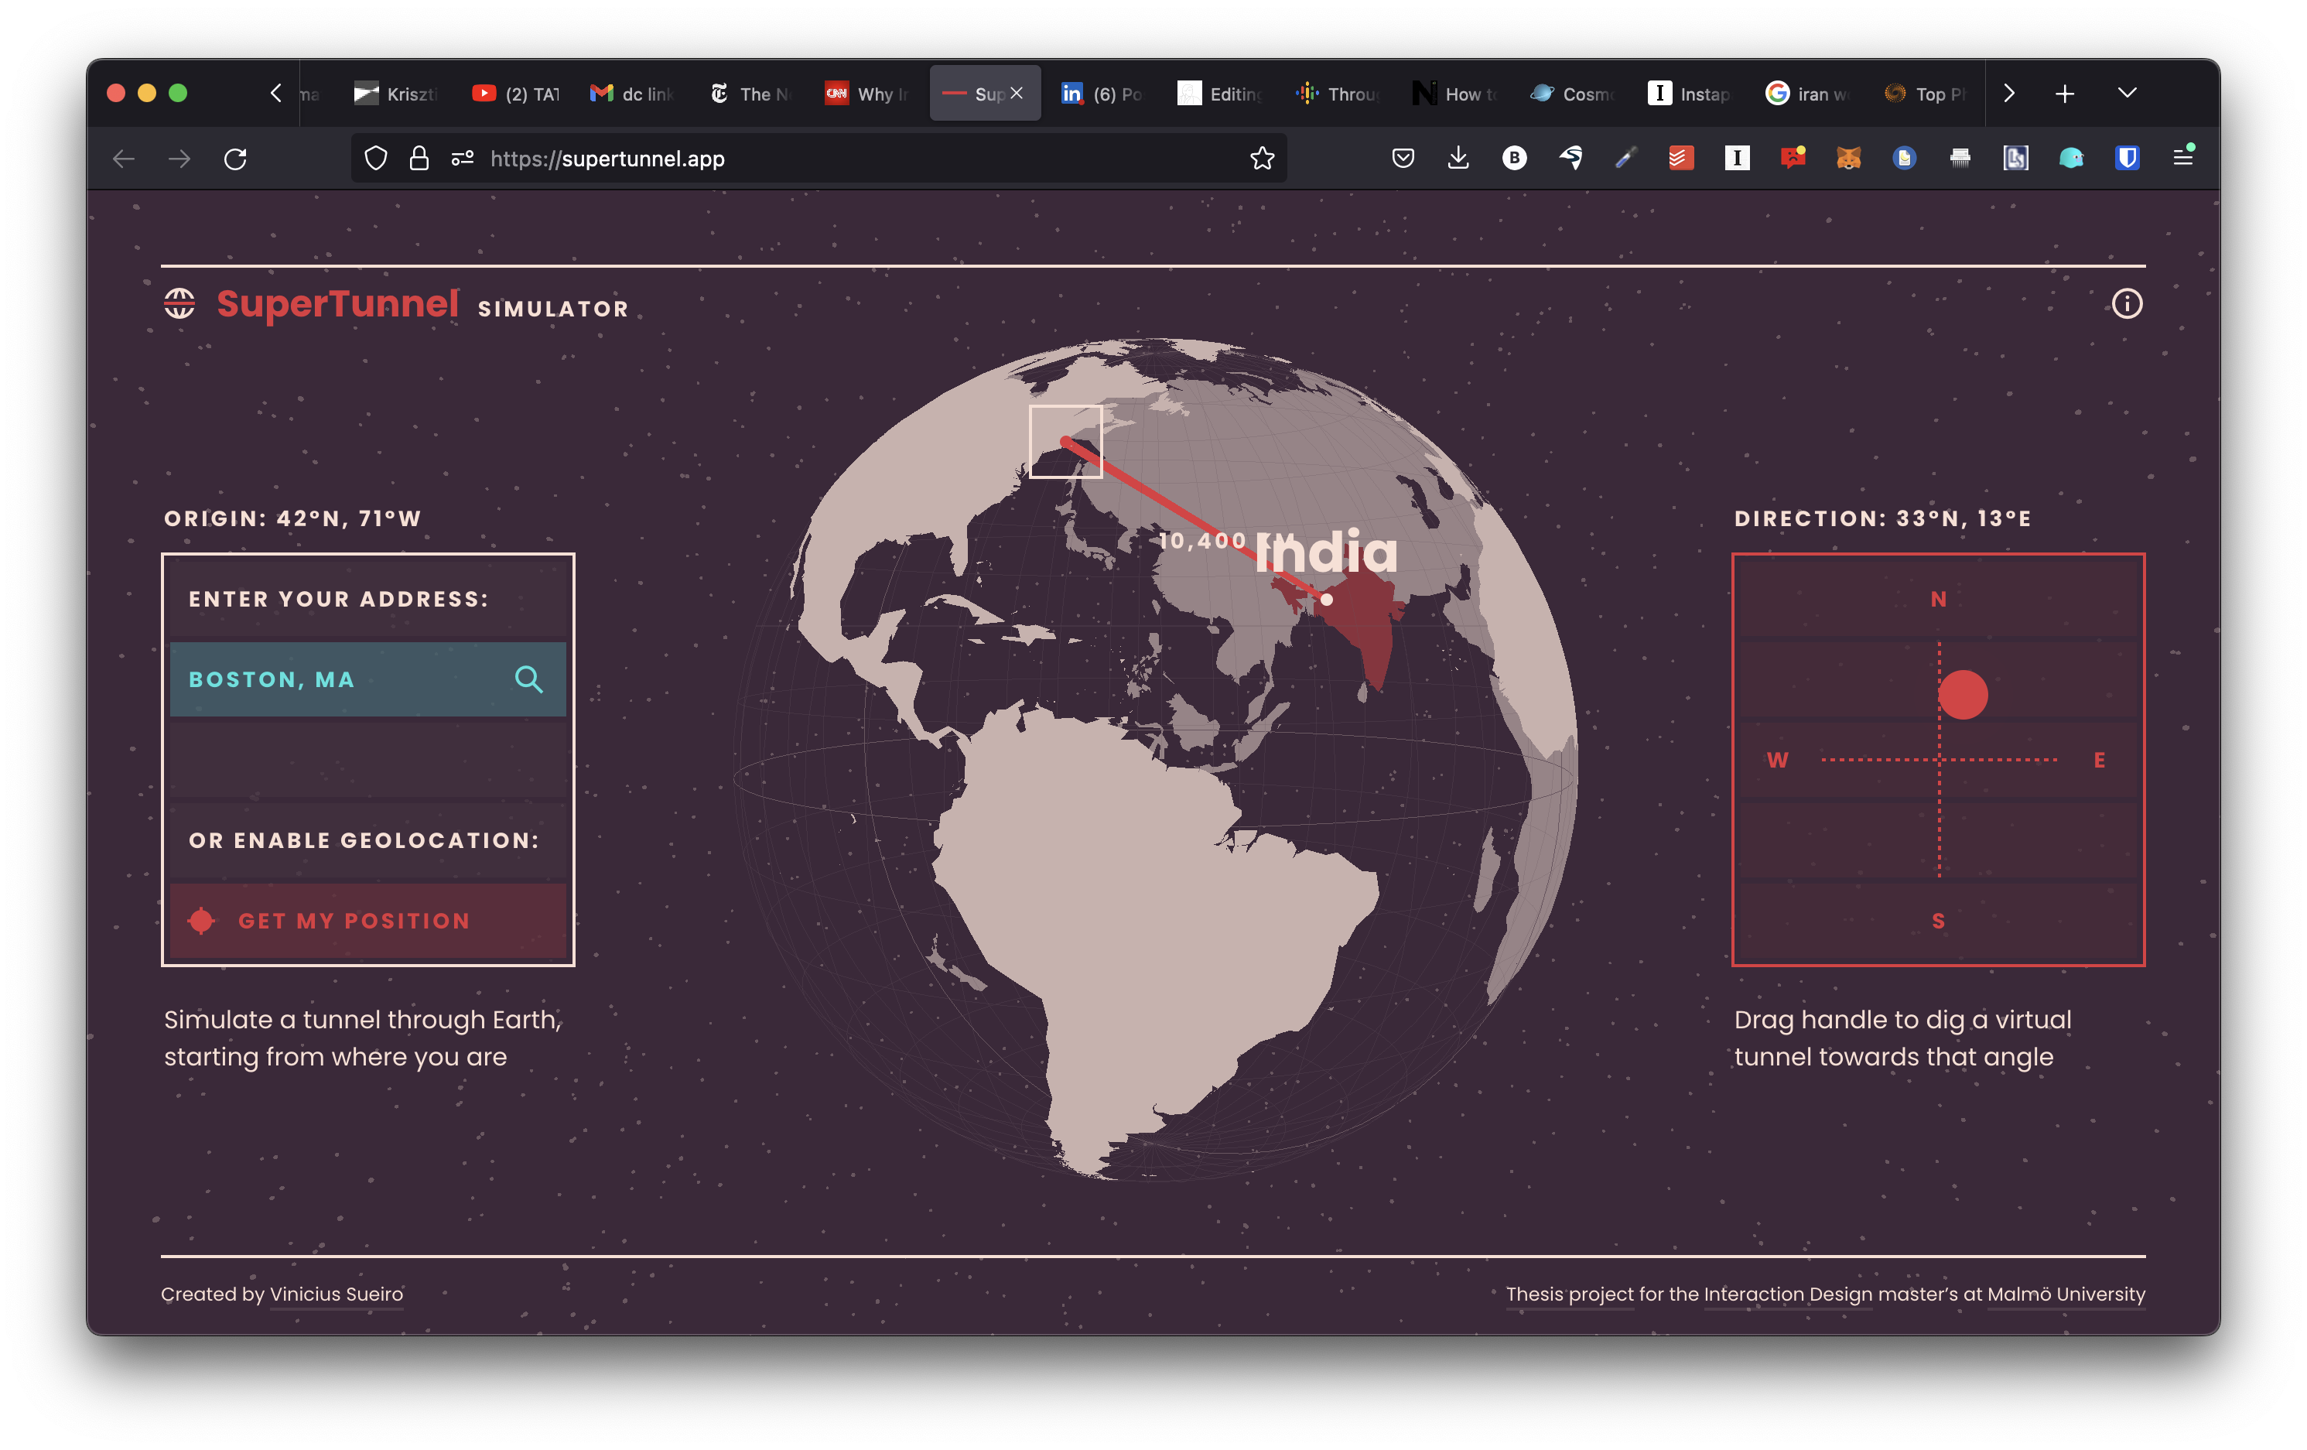Open the tracking protection shield icon

375,158
